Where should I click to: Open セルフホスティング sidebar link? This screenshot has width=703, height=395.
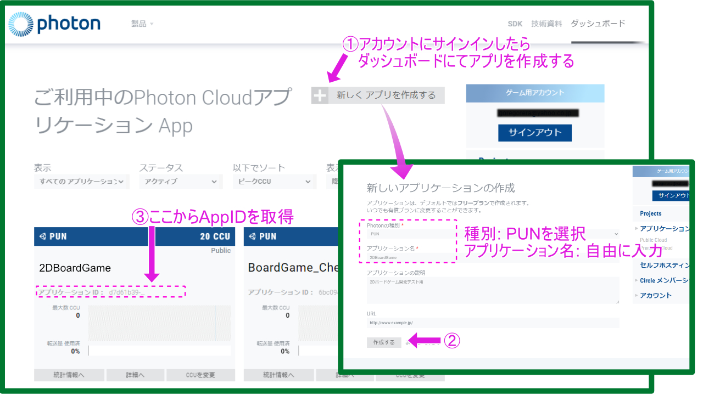pos(665,265)
